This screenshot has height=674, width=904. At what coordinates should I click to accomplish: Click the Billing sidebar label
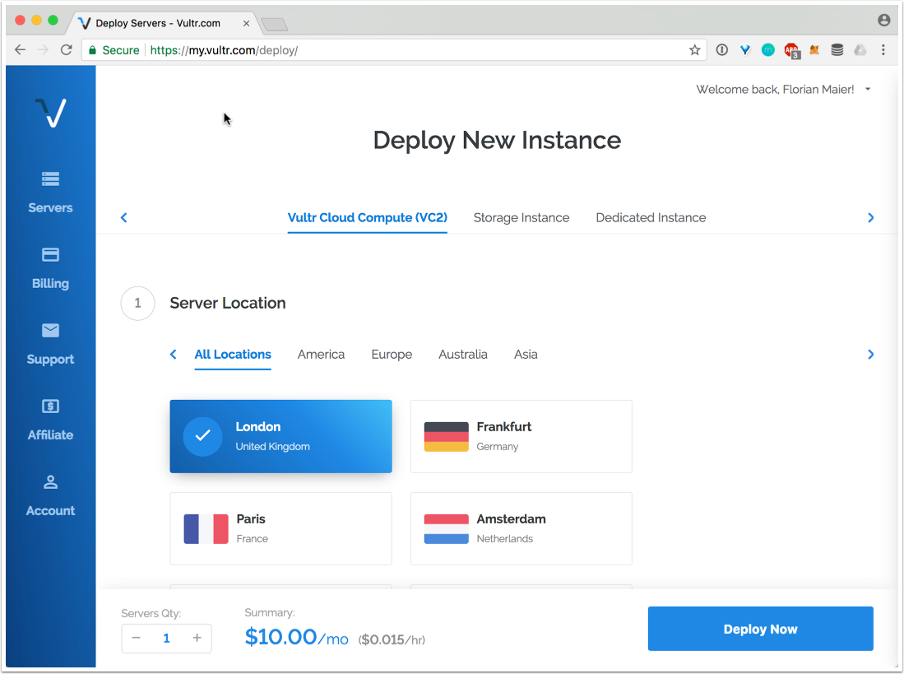coord(50,284)
